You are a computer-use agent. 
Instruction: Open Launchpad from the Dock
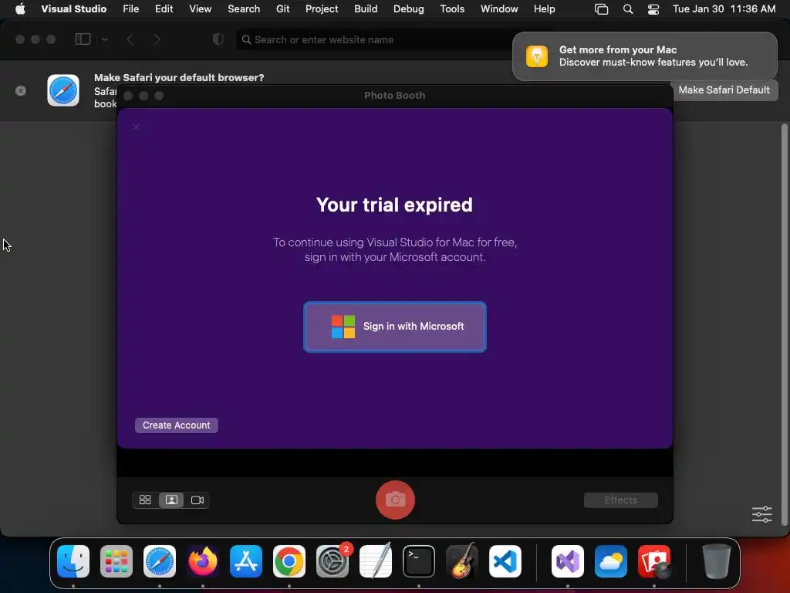pyautogui.click(x=116, y=561)
